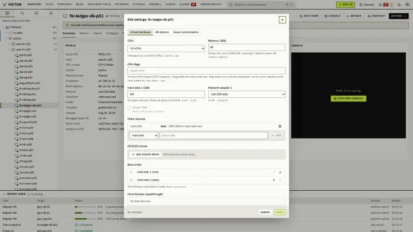Open the Firewall menu
The width and height of the screenshot is (413, 232).
click(155, 5)
